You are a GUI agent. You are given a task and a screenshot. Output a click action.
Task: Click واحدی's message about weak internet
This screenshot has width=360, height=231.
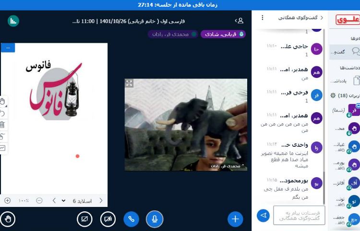tap(285, 159)
